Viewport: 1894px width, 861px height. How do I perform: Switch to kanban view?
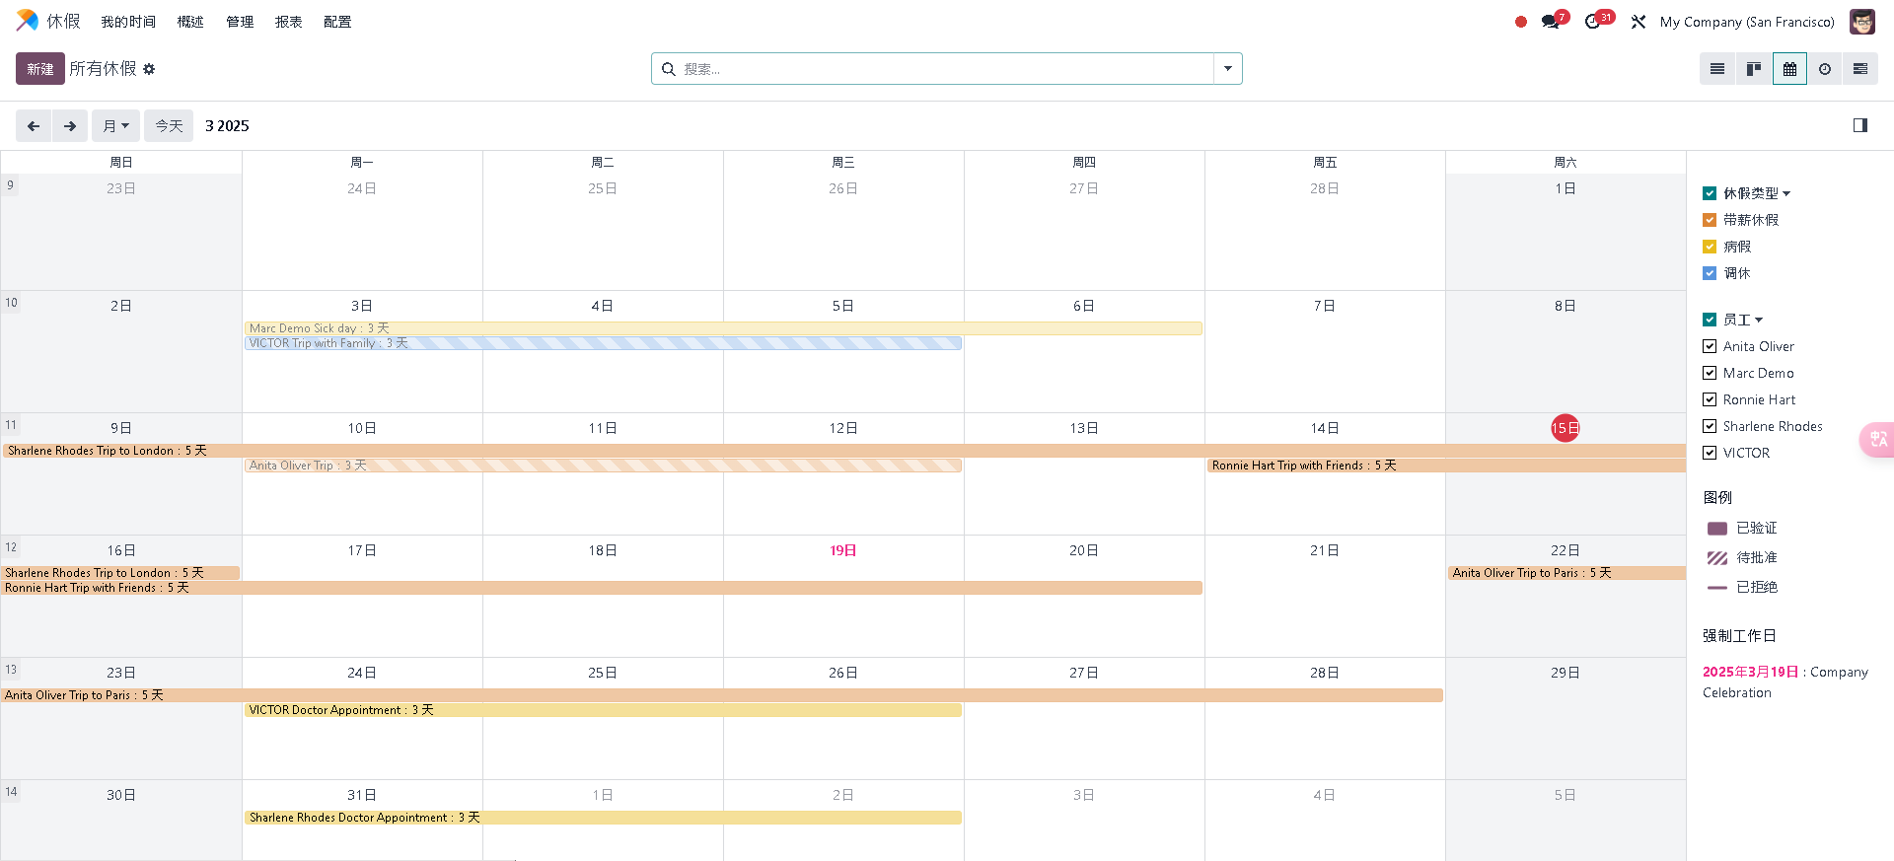coord(1753,69)
